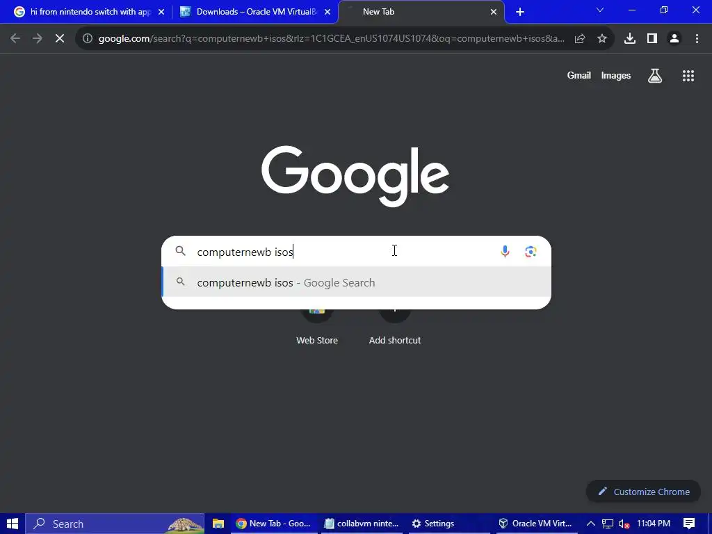This screenshot has width=712, height=534.
Task: Switch to Downloads – Oracle VM VirtualBox tab
Action: [x=254, y=12]
